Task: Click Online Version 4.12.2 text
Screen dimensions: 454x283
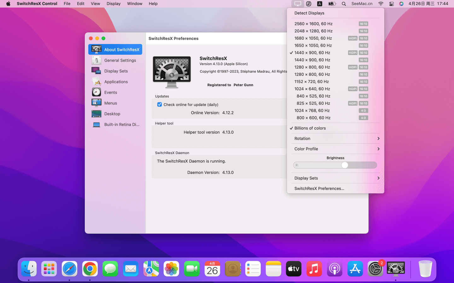Action: point(212,113)
